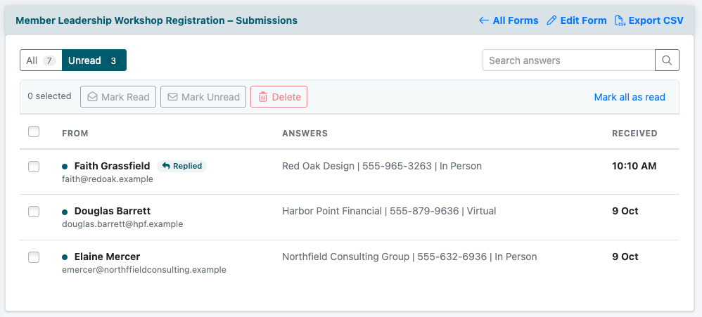Click the All Forms back arrow icon
This screenshot has width=702, height=317.
[x=483, y=20]
